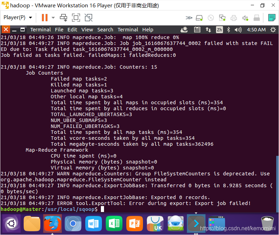Open the Search menu in Terminal
Viewport: 279px width, 235px height.
[105, 30]
